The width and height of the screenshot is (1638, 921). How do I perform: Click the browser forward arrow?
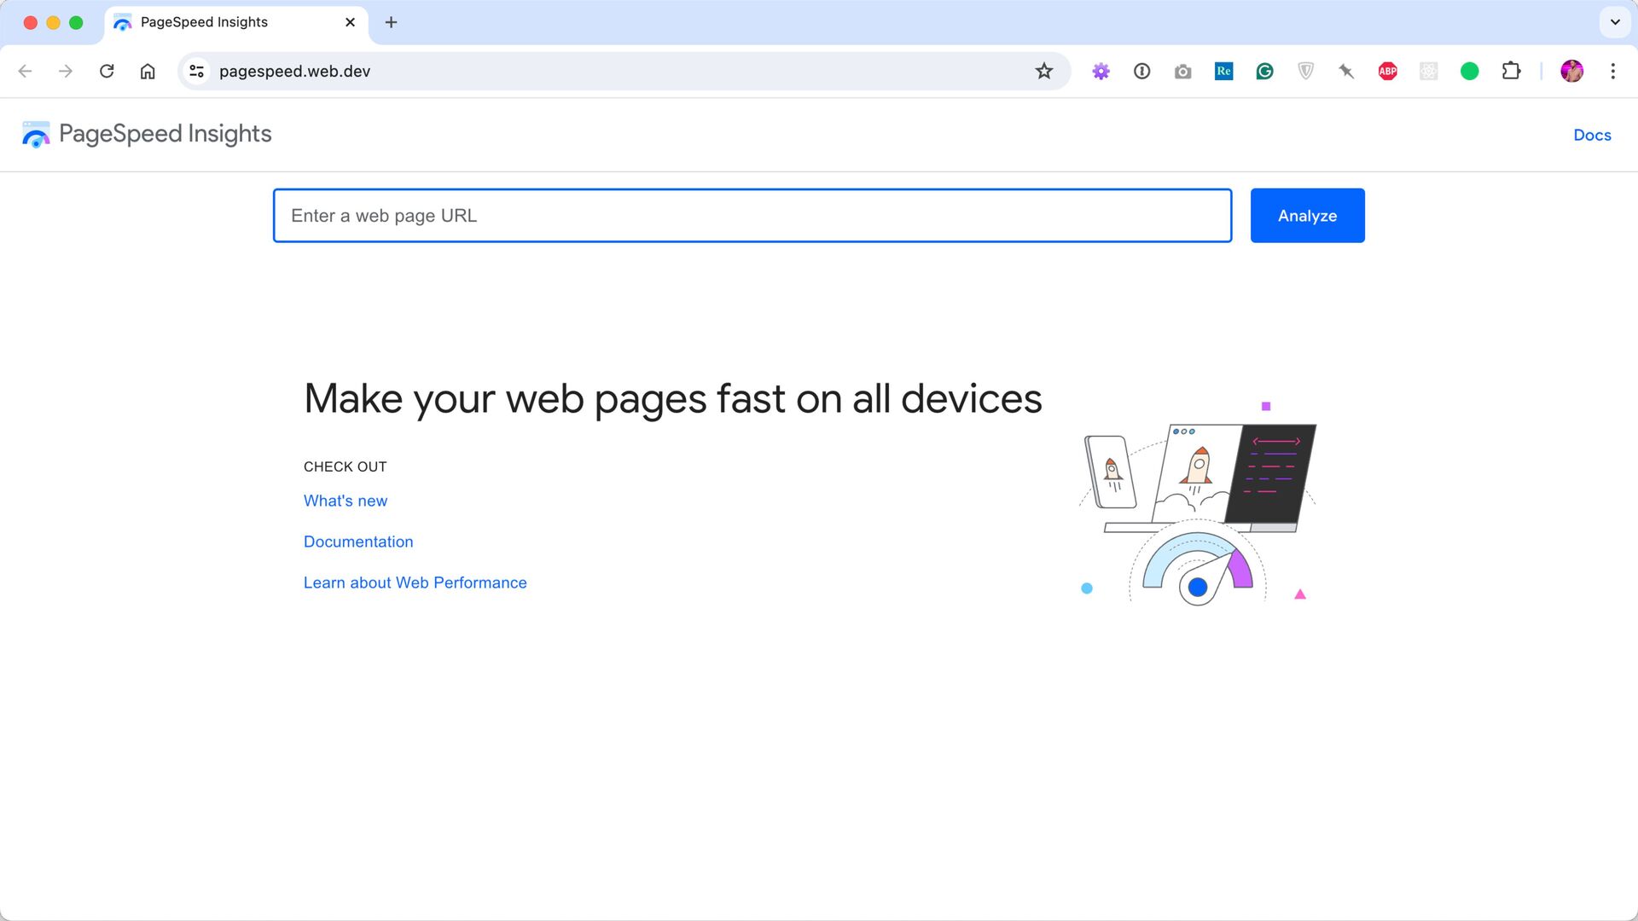point(66,71)
